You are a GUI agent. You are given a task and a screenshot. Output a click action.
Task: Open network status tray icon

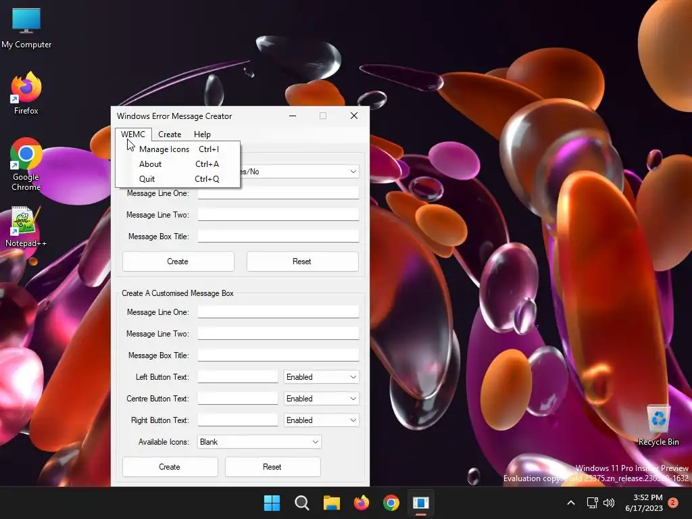point(592,503)
